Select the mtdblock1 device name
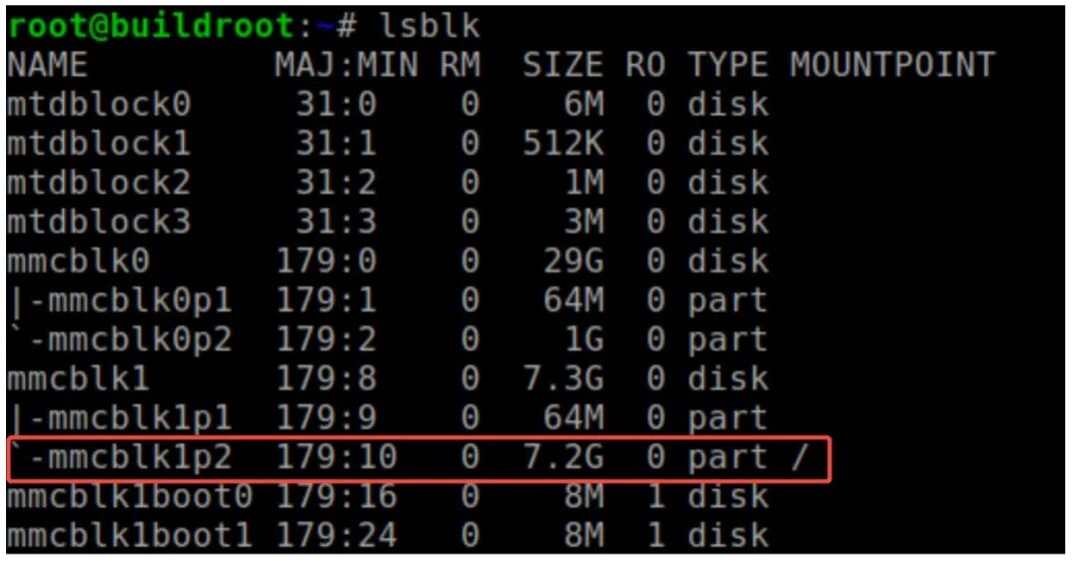 click(x=98, y=144)
